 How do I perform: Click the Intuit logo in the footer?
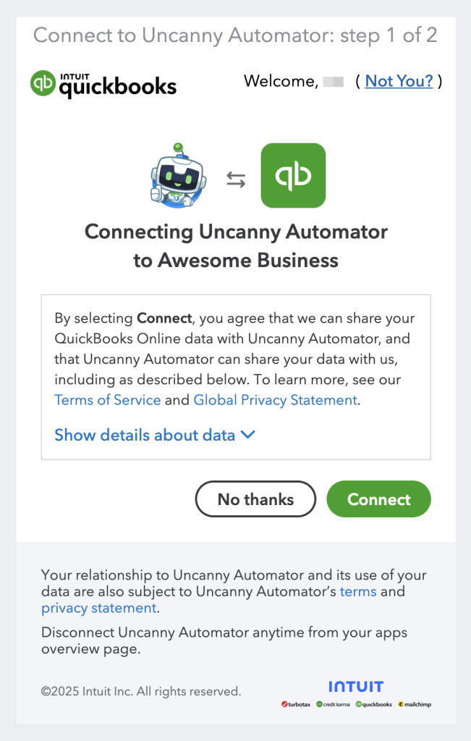pyautogui.click(x=356, y=686)
